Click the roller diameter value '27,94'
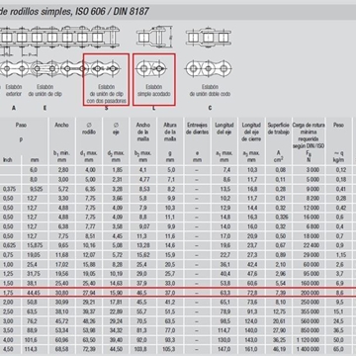This screenshot has width=356, height=356. (89, 293)
